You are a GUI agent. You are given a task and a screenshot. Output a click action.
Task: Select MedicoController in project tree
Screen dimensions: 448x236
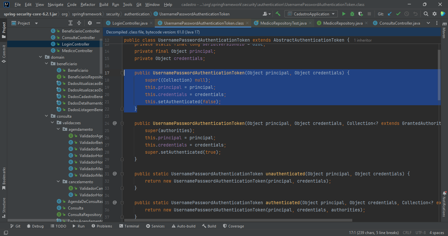77,50
